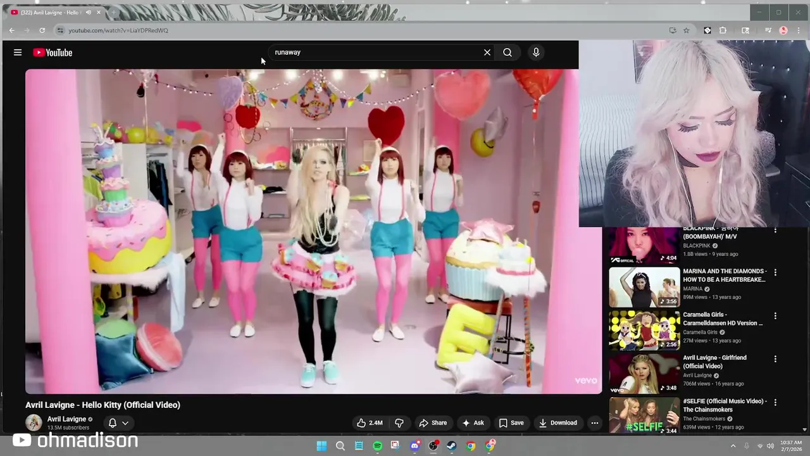This screenshot has height=456, width=810.
Task: Open BLACKPINK BOOMBAYAH video thumbnail
Action: (x=644, y=244)
